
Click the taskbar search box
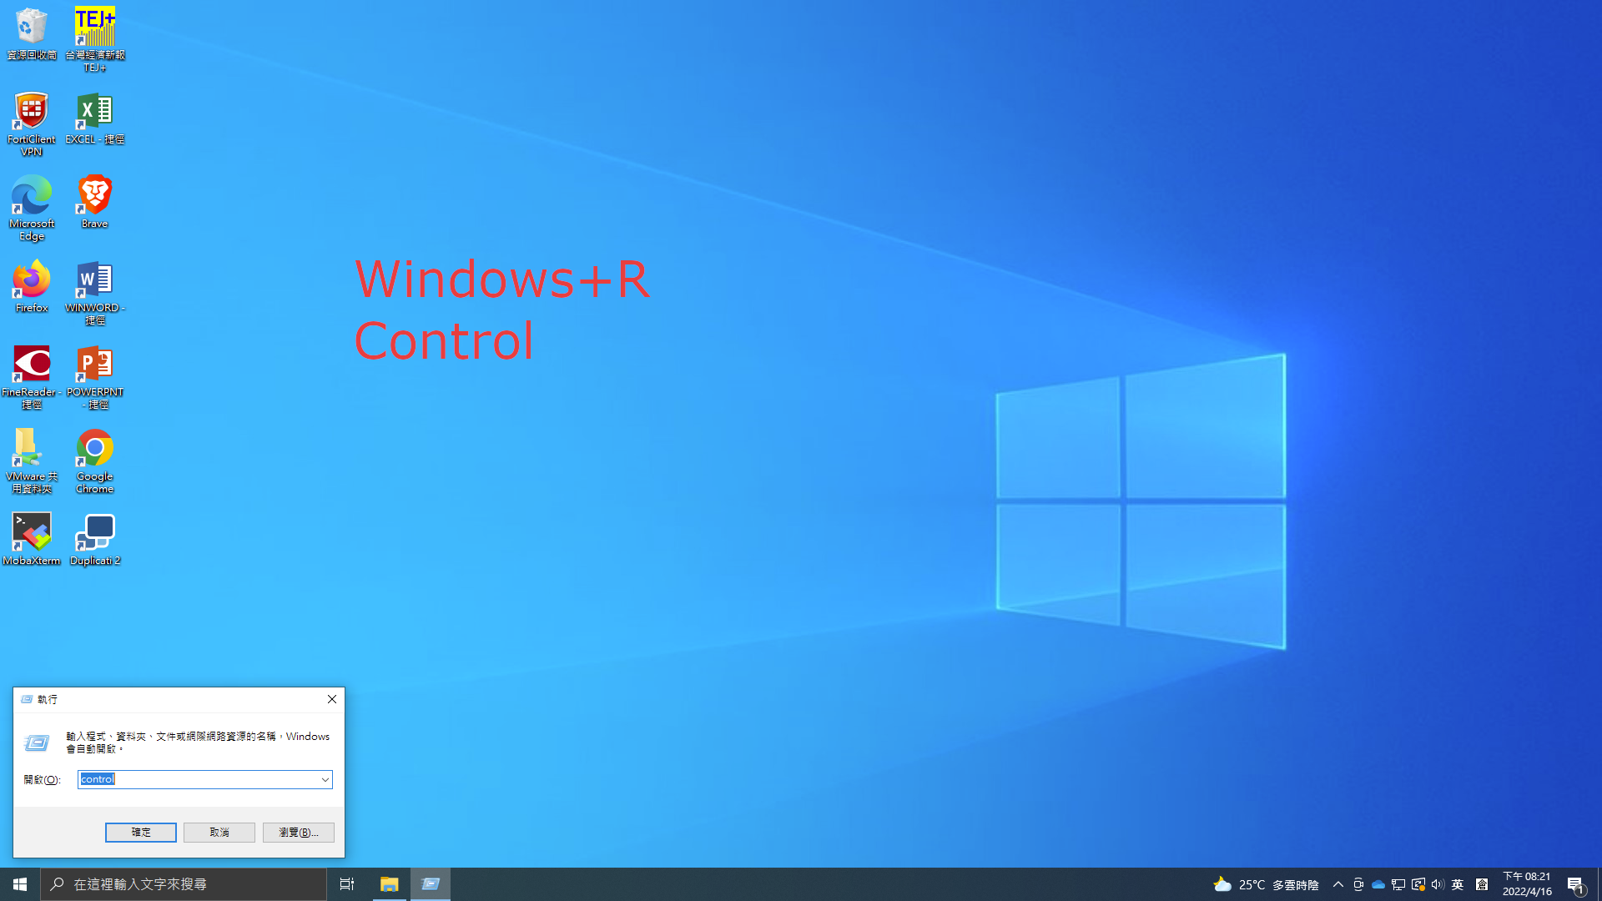click(x=184, y=884)
